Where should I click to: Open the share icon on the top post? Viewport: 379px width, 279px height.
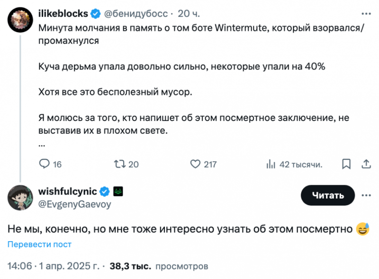click(x=366, y=164)
